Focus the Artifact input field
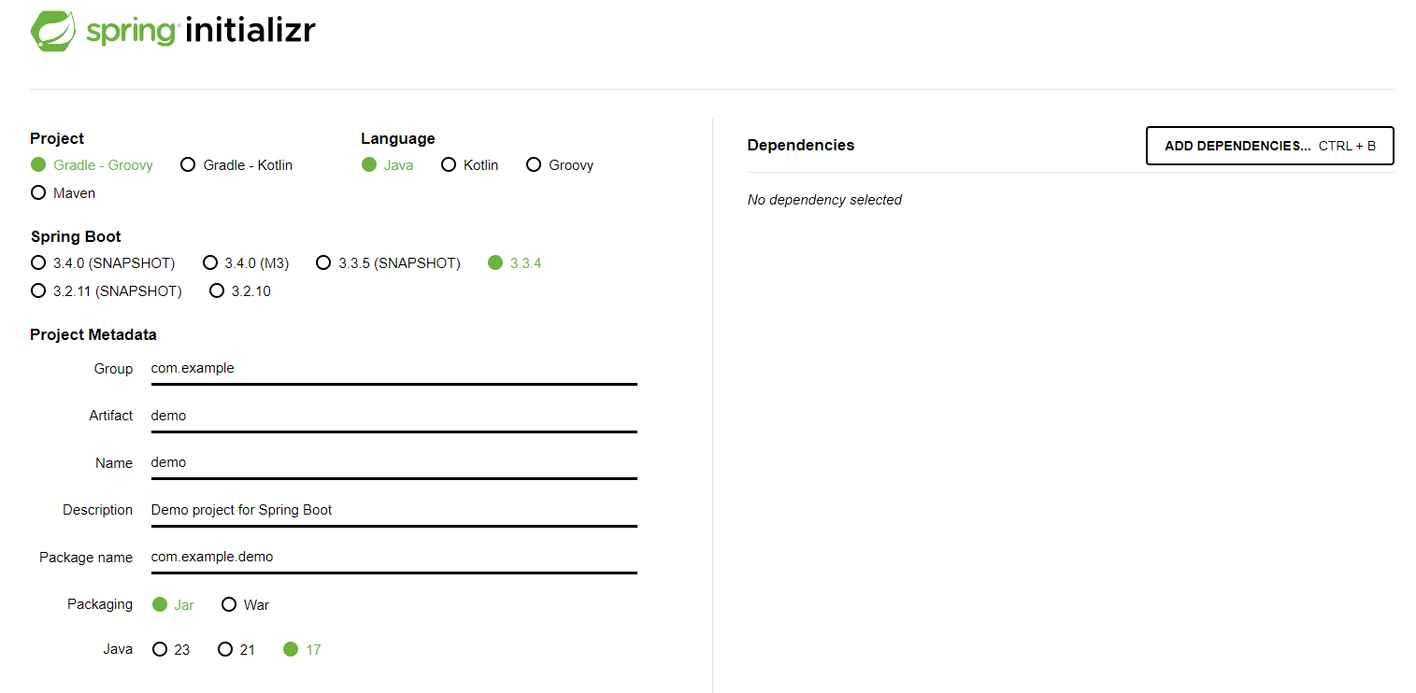1416x693 pixels. [393, 417]
